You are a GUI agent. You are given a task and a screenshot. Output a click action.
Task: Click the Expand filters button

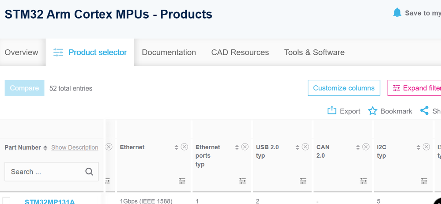(414, 88)
